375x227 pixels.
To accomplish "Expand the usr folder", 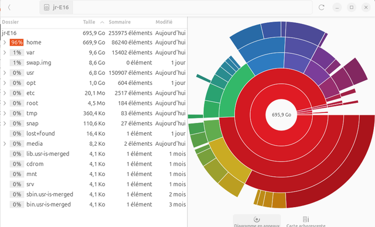I will point(5,73).
